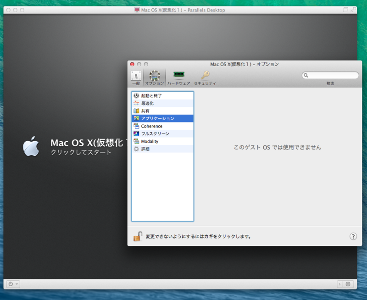Click the Apple logo to start VM

click(31, 146)
